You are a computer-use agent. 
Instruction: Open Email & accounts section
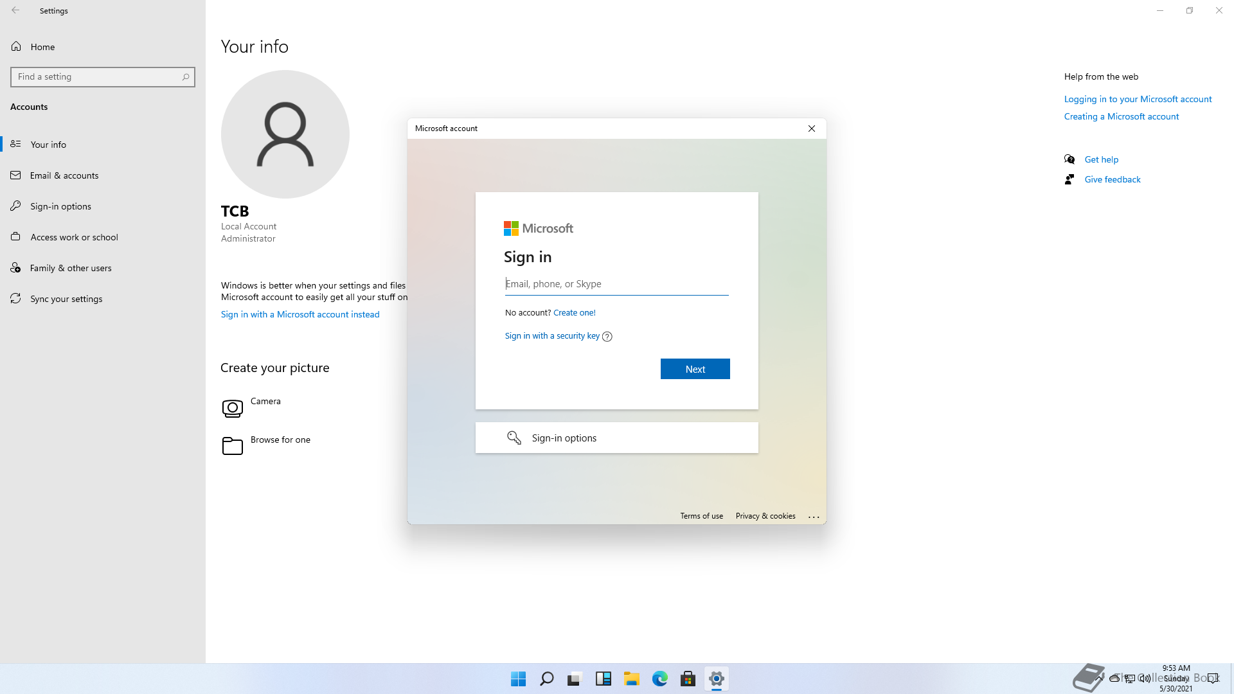point(103,175)
